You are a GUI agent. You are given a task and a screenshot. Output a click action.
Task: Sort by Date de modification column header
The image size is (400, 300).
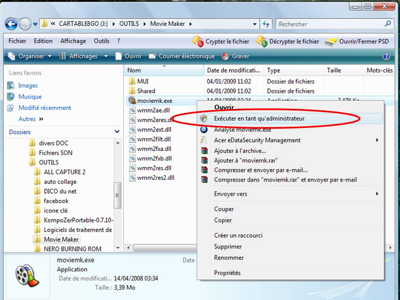[x=234, y=70]
